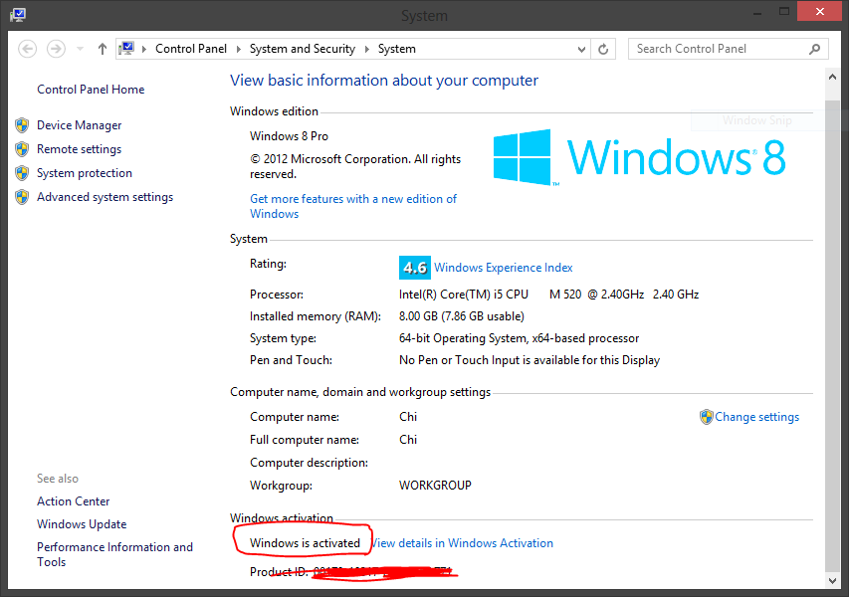849x597 pixels.
Task: Click the System window title bar icon
Action: tap(17, 15)
